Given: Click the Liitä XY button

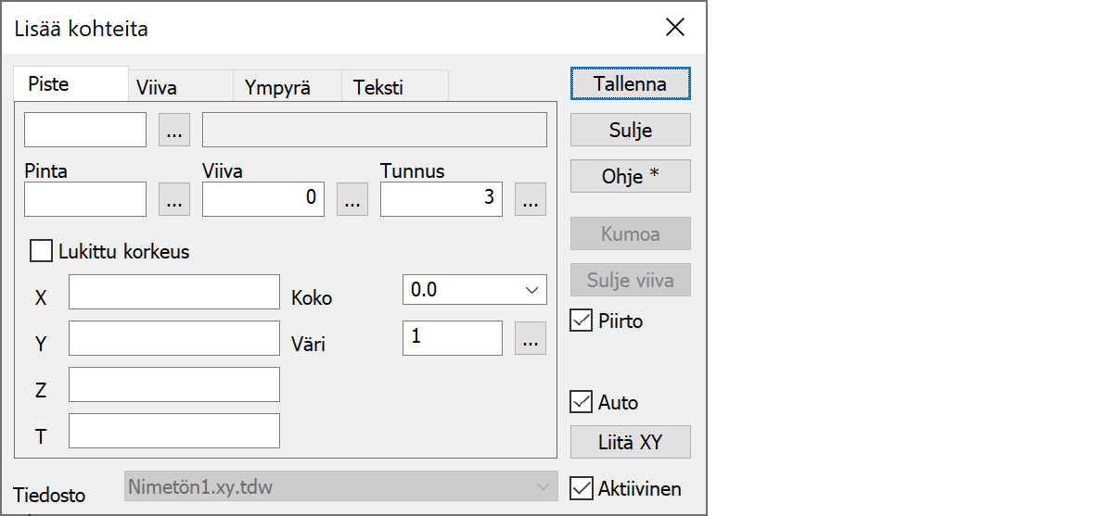Looking at the screenshot, I should (630, 442).
